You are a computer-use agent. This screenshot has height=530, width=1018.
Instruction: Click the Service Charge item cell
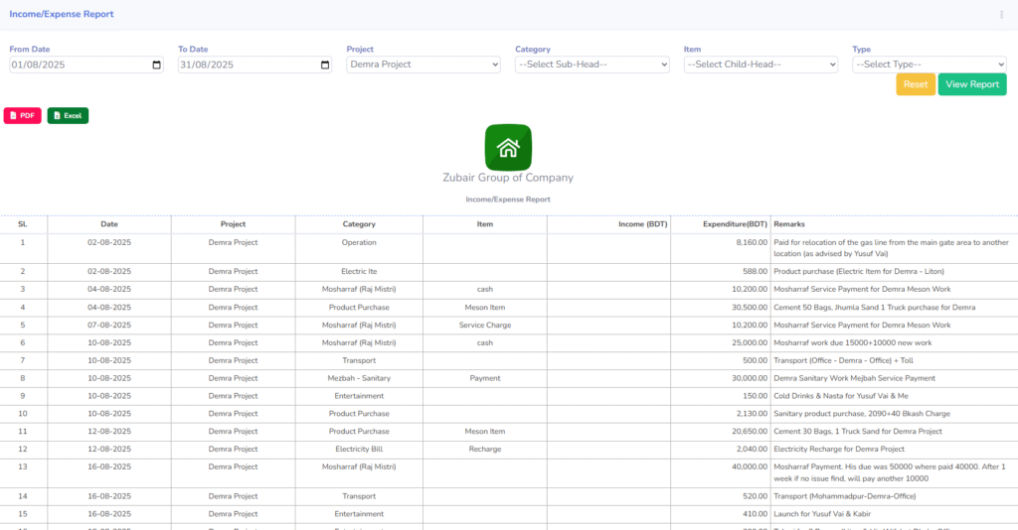[x=485, y=326]
